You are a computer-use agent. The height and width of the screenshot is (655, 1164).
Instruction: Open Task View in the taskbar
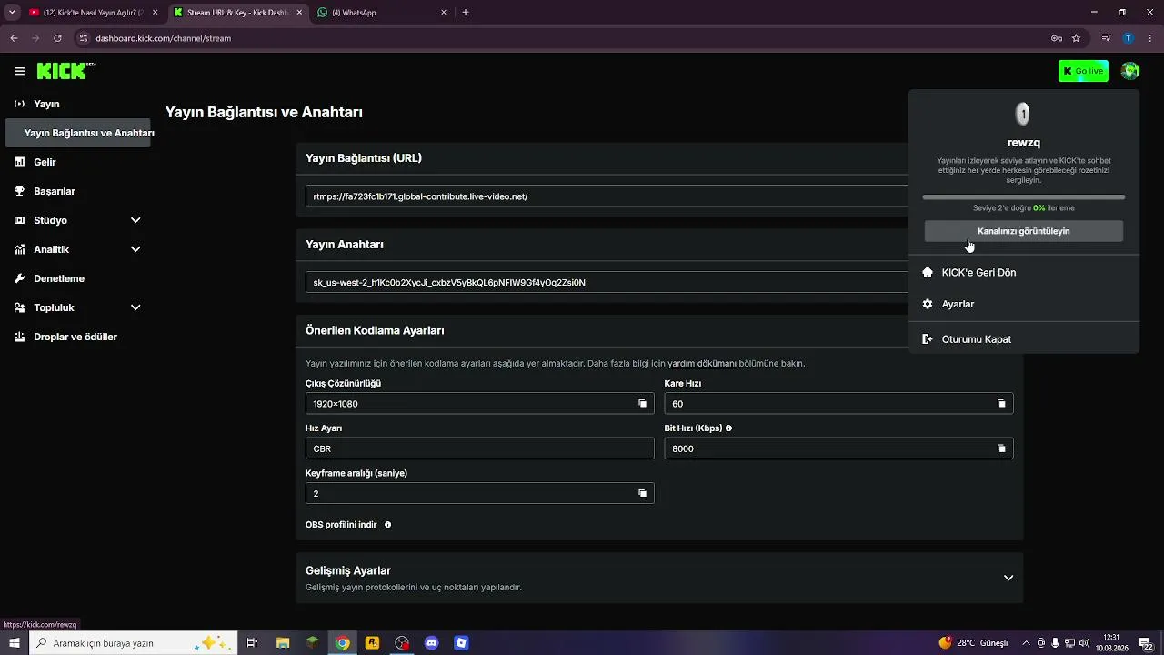pyautogui.click(x=253, y=643)
